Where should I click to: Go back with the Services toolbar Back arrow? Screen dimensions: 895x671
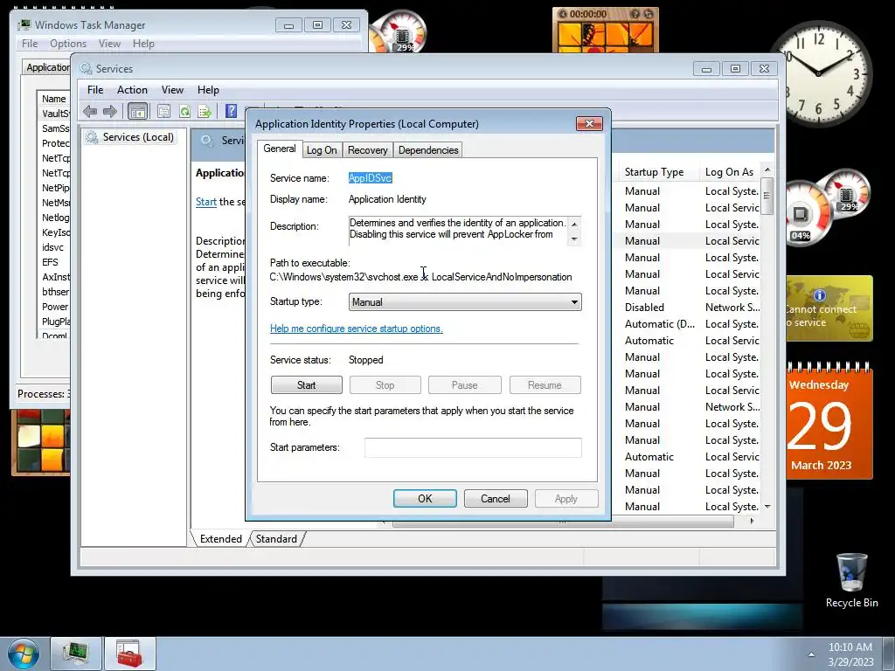click(x=90, y=111)
